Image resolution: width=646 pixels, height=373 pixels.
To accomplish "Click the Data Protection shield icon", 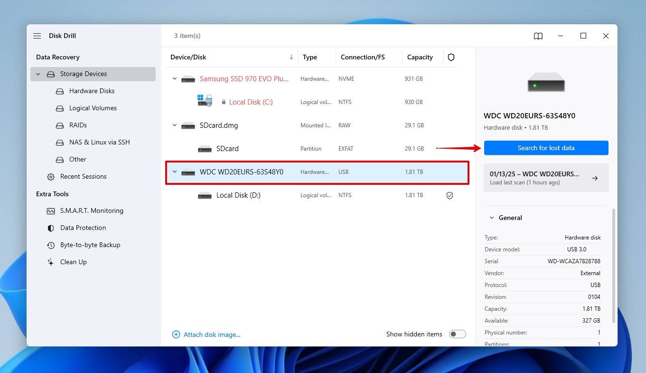I will (x=51, y=228).
